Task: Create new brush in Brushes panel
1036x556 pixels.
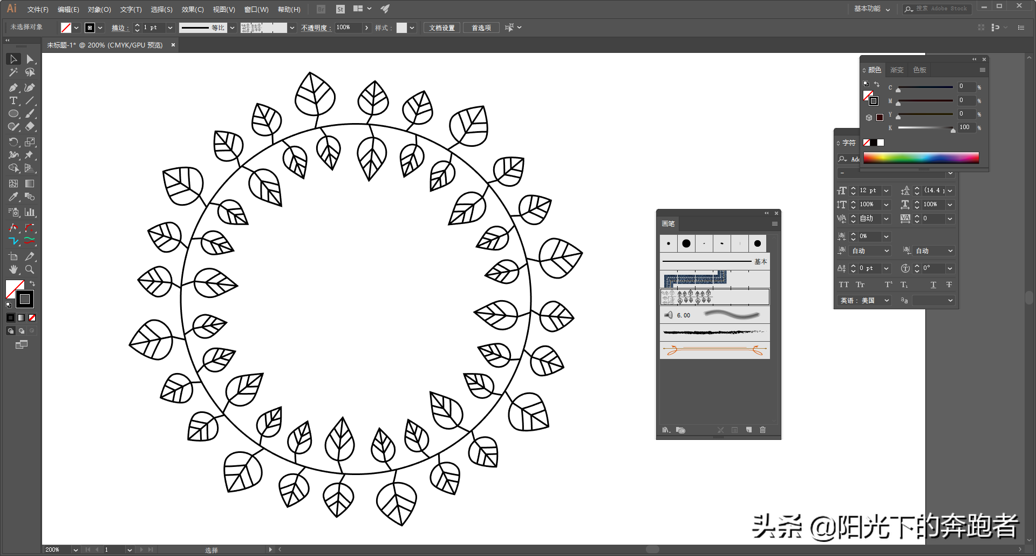Action: 749,430
